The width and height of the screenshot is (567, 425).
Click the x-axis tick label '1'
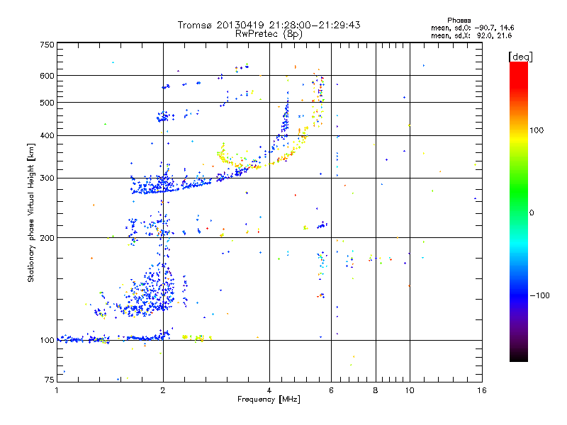57,390
